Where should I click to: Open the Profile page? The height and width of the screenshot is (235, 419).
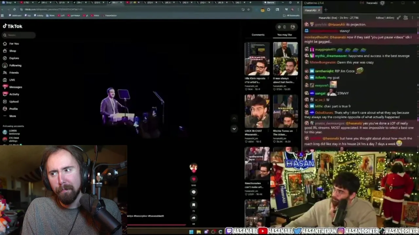pyautogui.click(x=11, y=109)
